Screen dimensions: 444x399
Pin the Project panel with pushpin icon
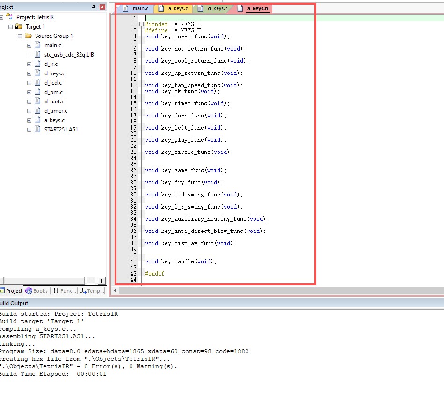[x=95, y=7]
